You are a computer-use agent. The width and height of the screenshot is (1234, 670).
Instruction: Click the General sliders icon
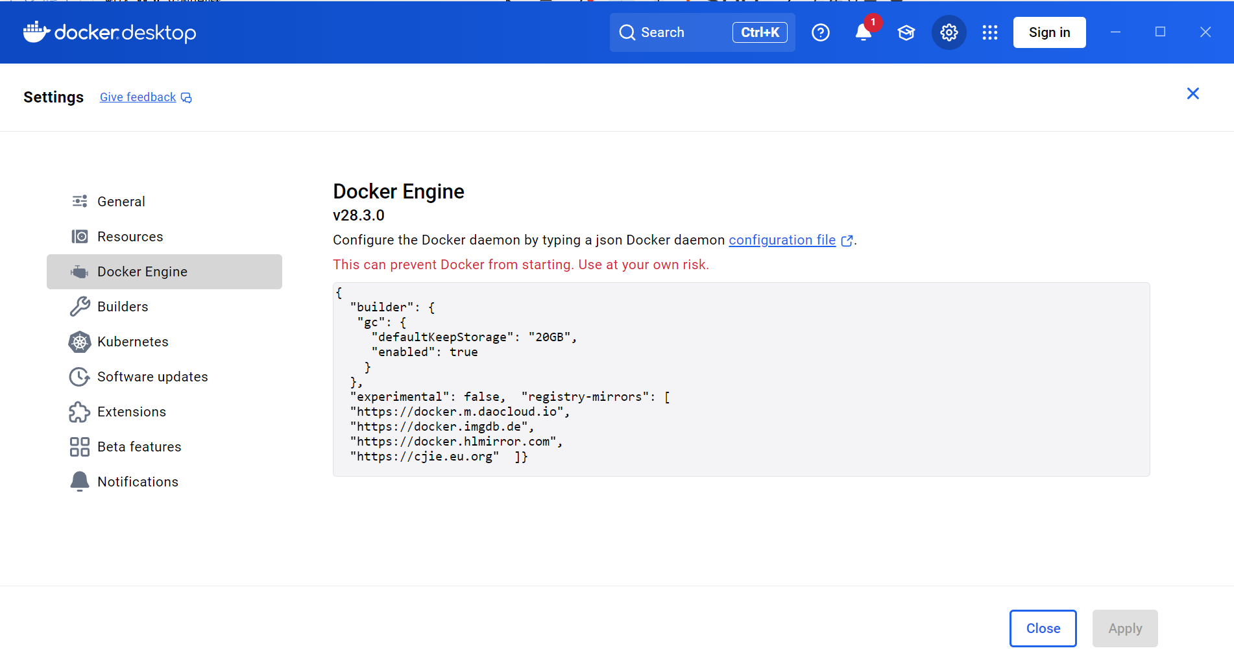pos(80,202)
